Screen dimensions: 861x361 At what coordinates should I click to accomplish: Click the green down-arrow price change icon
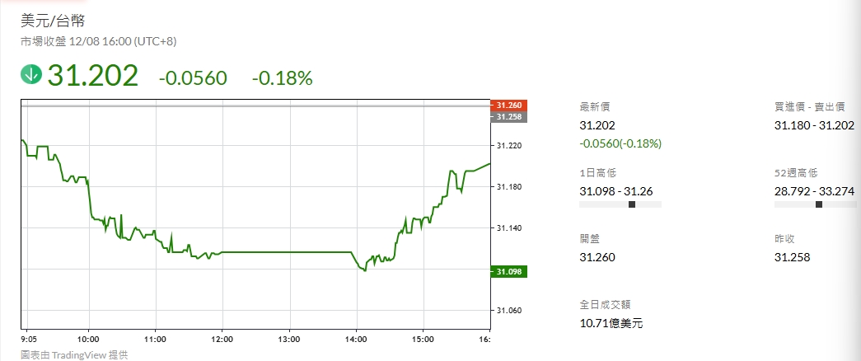click(31, 75)
